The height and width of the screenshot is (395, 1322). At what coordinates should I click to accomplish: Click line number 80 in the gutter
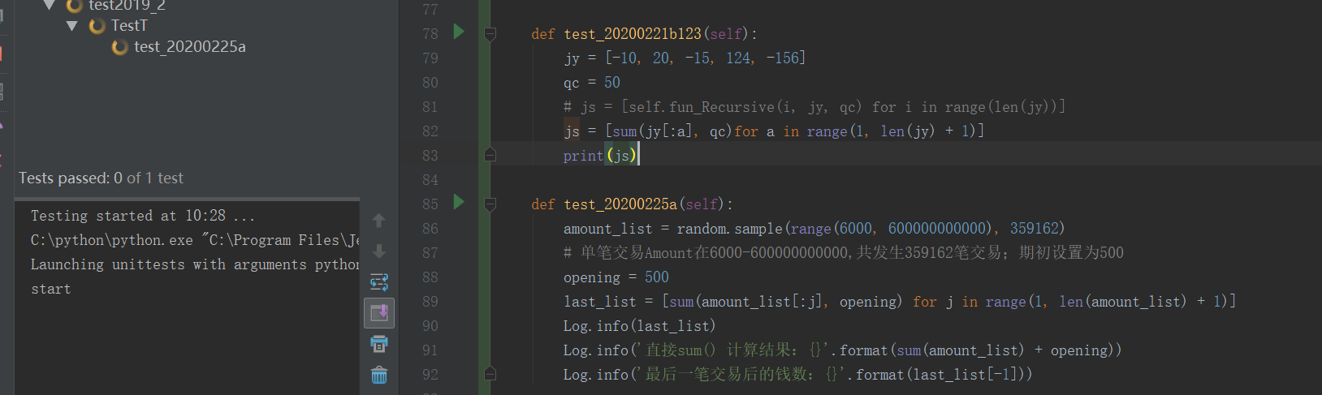coord(430,83)
